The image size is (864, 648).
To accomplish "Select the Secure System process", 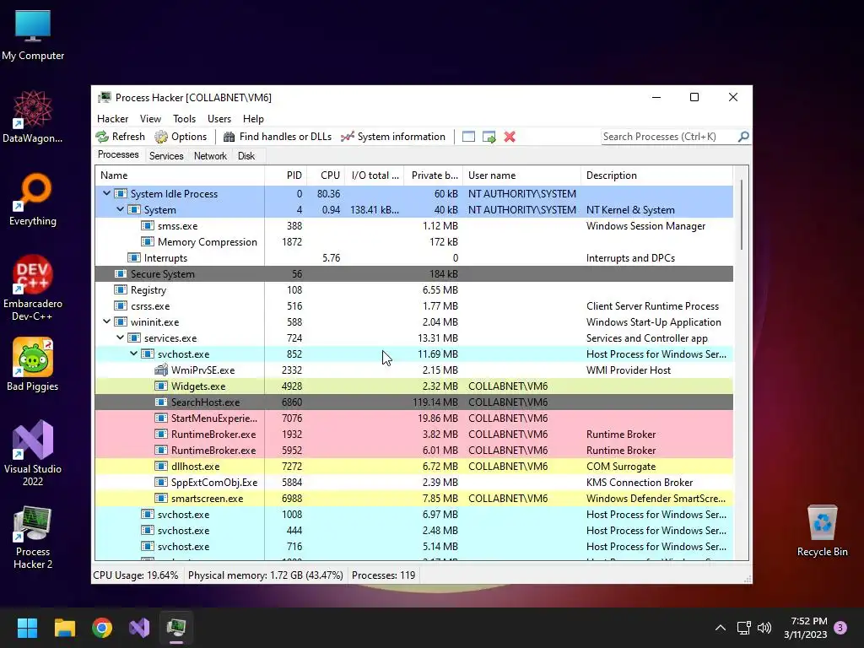I will point(413,274).
